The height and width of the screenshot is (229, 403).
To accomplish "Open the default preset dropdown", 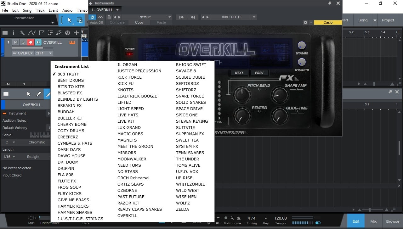I will click(170, 17).
